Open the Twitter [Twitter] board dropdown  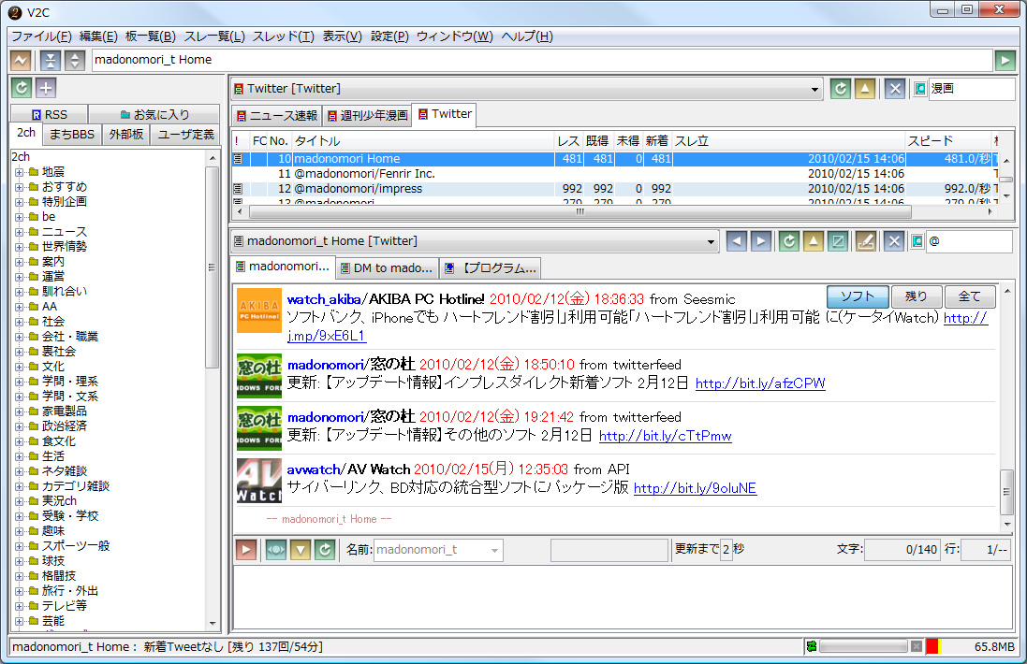point(524,87)
